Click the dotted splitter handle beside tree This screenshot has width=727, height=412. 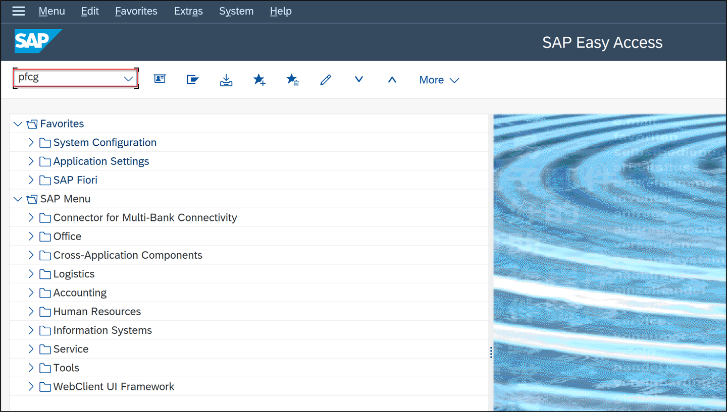pyautogui.click(x=491, y=352)
